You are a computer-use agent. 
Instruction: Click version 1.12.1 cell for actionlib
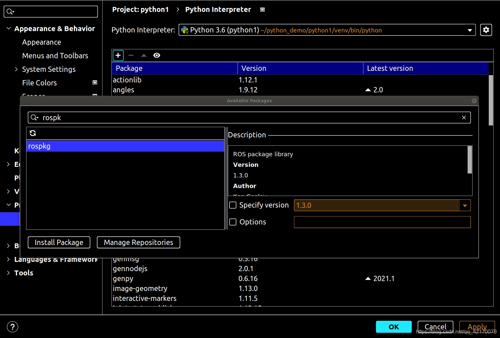248,80
